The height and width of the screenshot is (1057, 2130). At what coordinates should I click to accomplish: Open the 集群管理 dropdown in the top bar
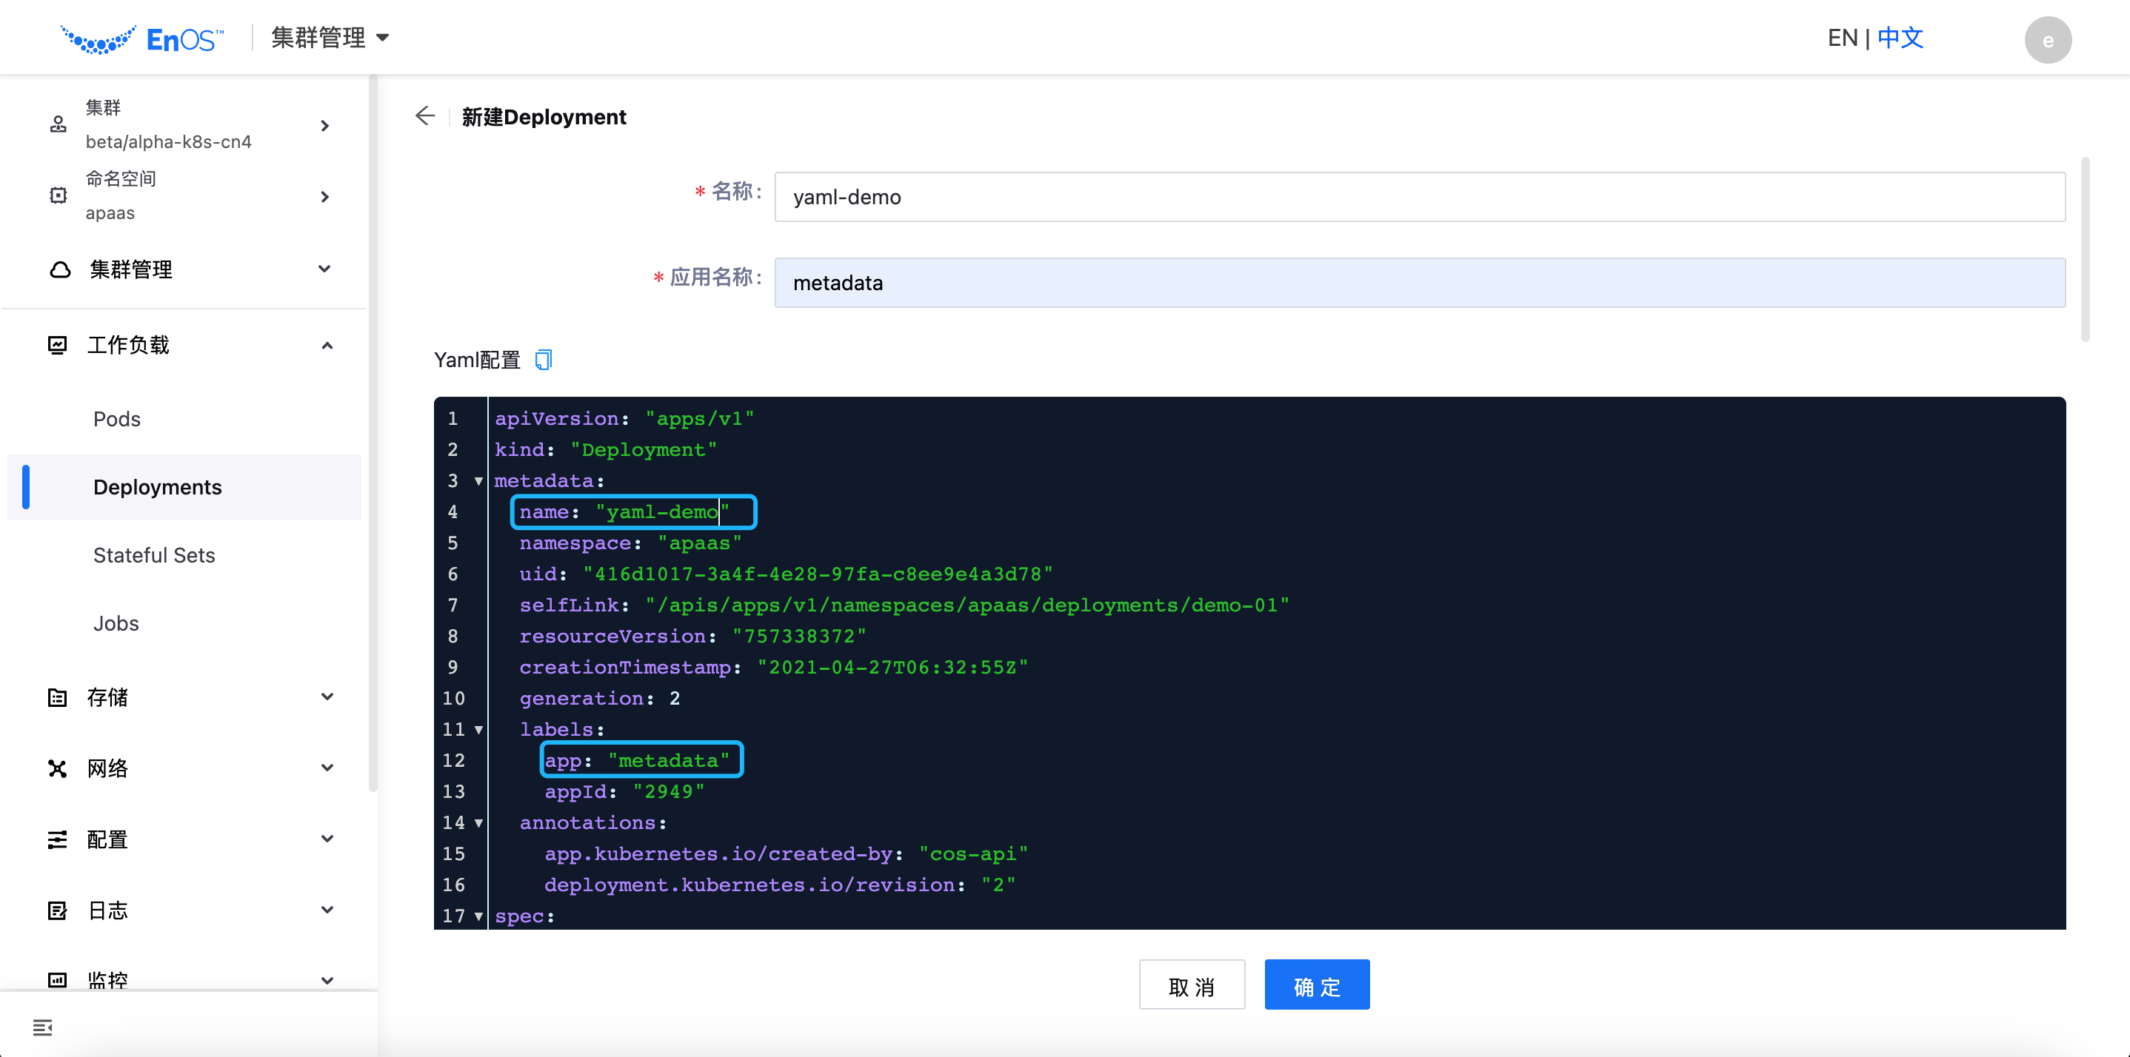click(x=328, y=37)
